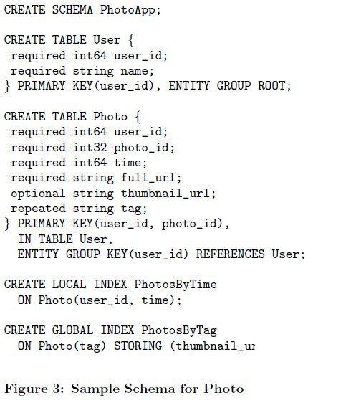The height and width of the screenshot is (400, 356).
Task: Click the opening brace after User
Action: coord(131,40)
